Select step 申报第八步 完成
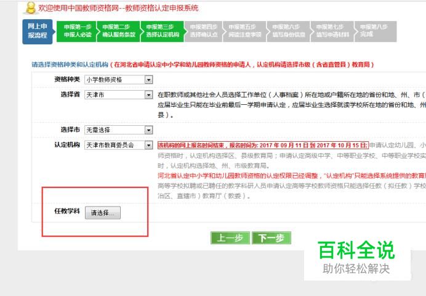This screenshot has height=296, width=426. [376, 31]
